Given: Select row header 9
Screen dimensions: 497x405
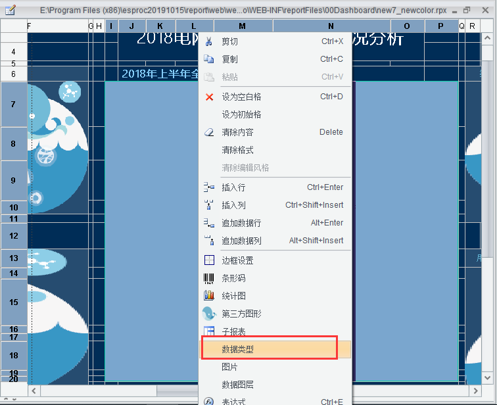Looking at the screenshot, I should point(14,180).
